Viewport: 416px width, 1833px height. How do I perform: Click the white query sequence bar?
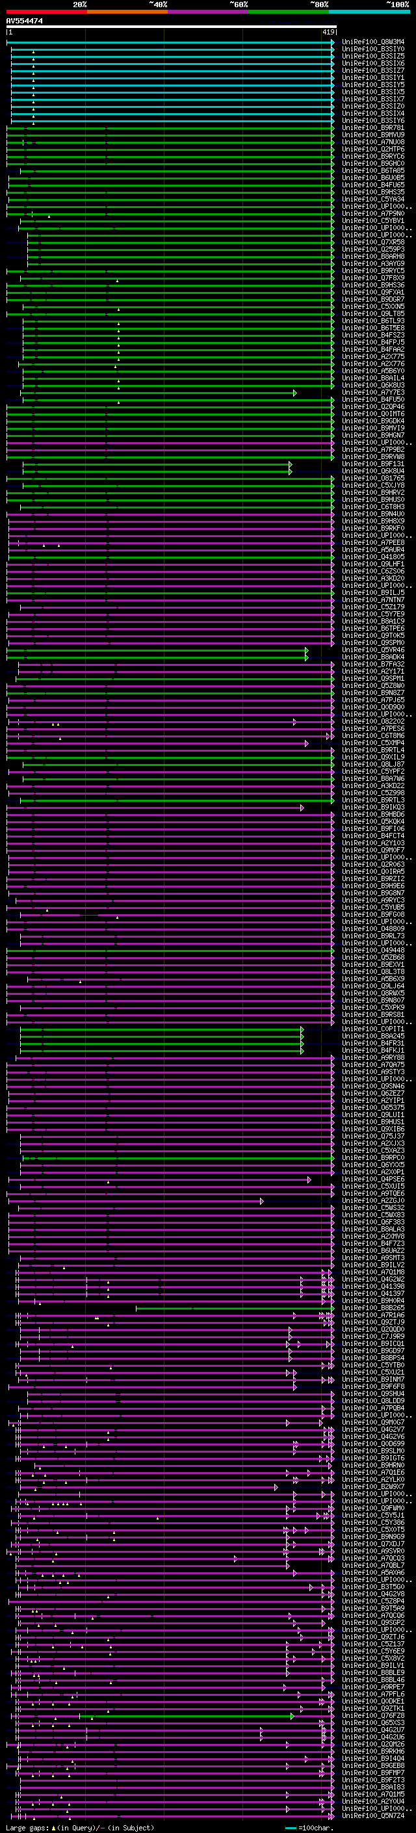172,27
